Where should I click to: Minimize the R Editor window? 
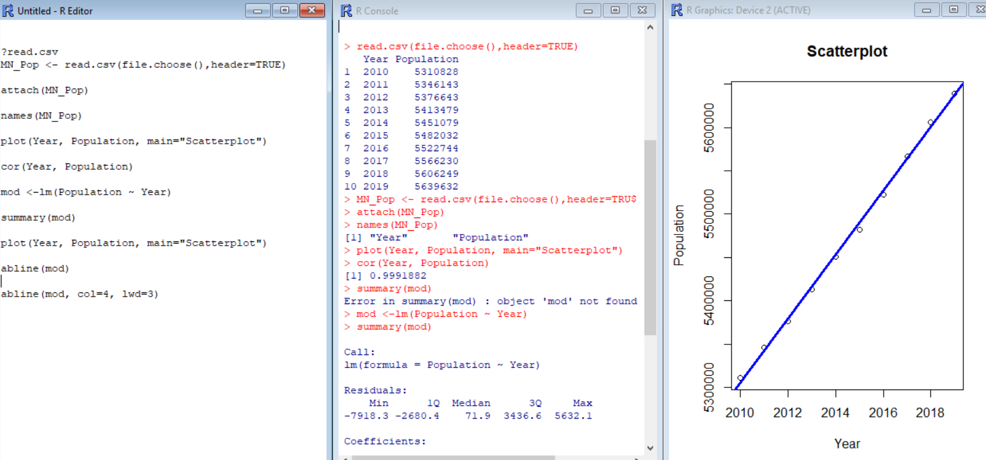pyautogui.click(x=258, y=10)
